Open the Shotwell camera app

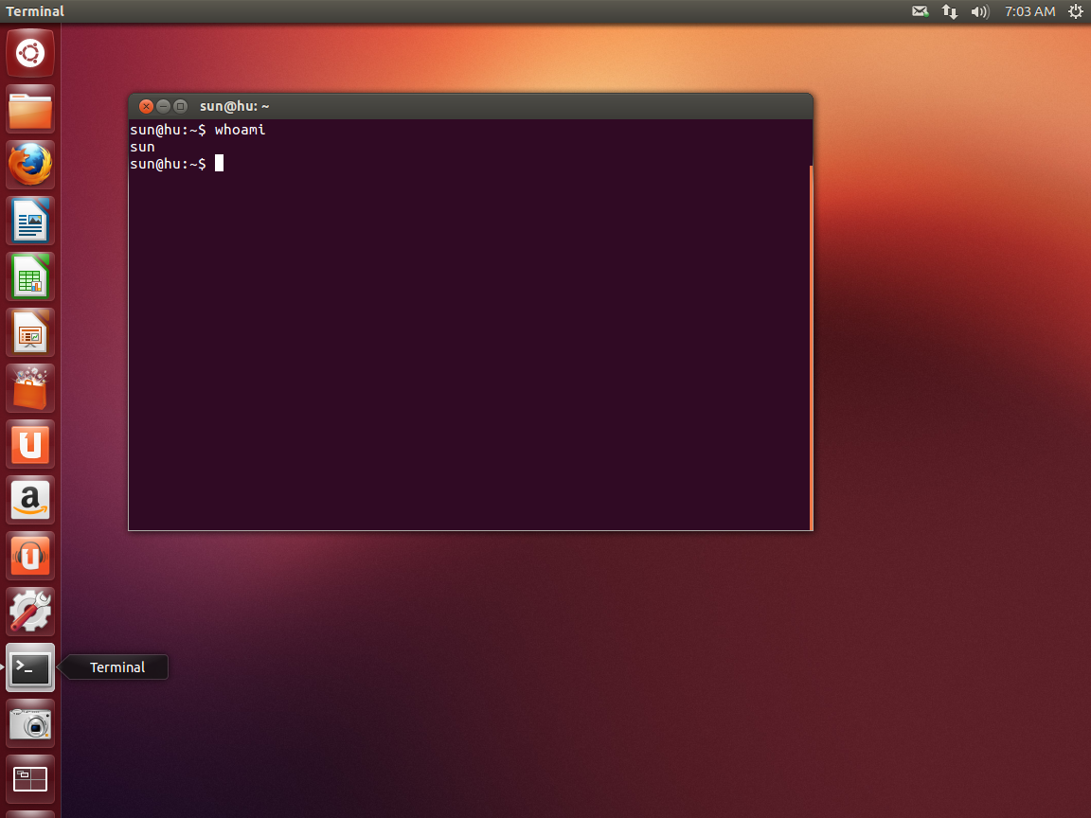point(29,723)
